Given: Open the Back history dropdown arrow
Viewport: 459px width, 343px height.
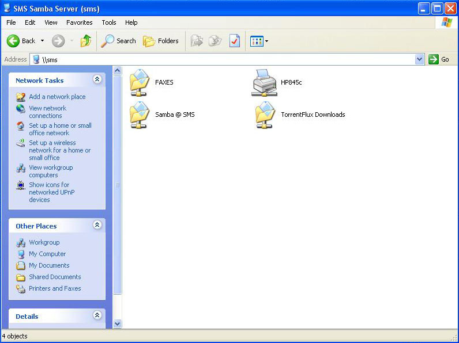Looking at the screenshot, I should tap(43, 41).
